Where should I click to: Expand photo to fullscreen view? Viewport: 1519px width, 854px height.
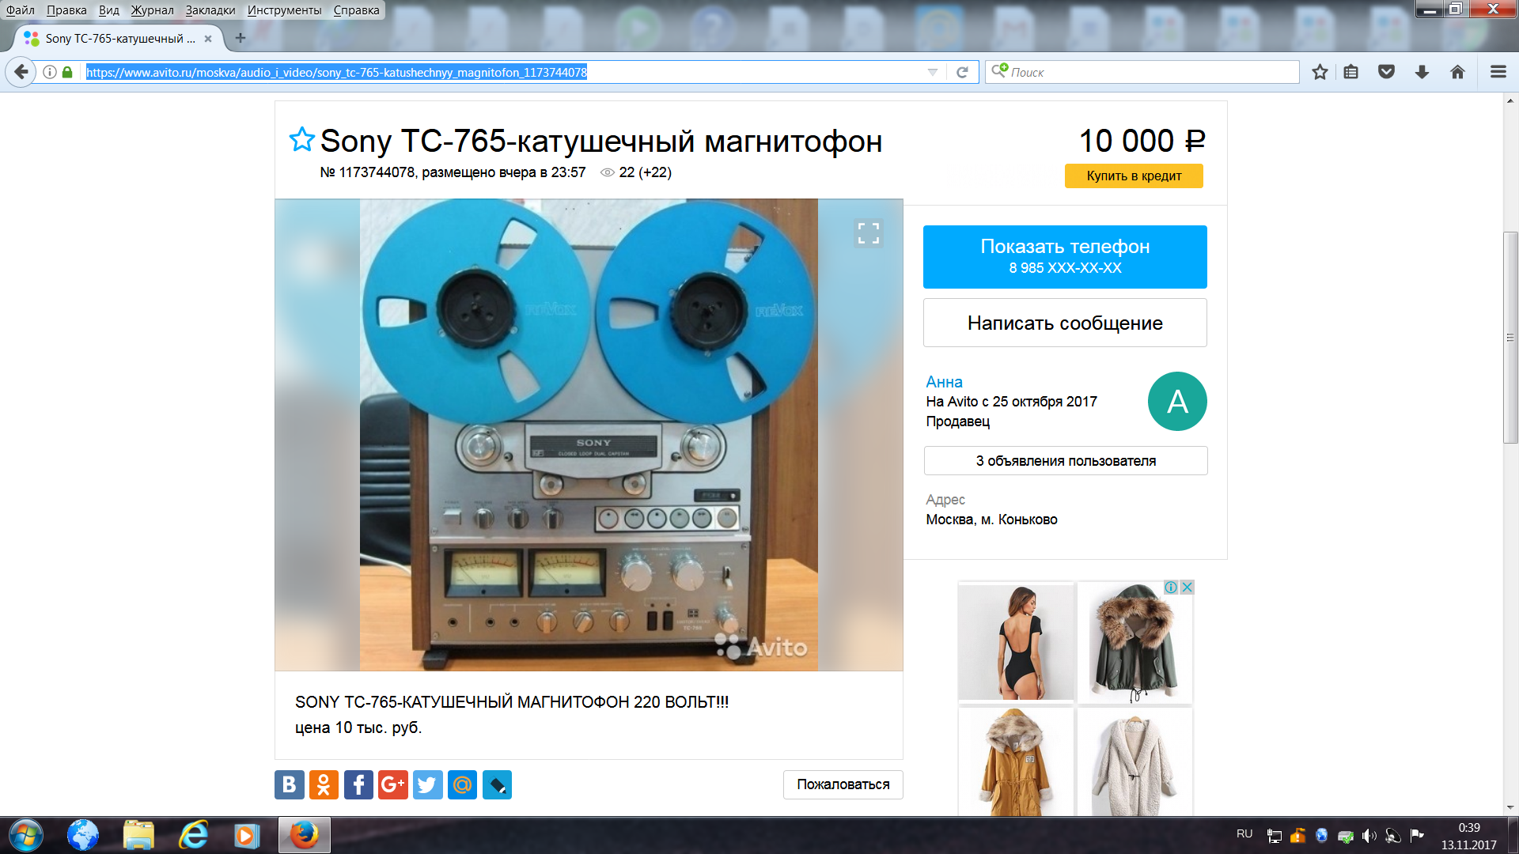point(868,232)
